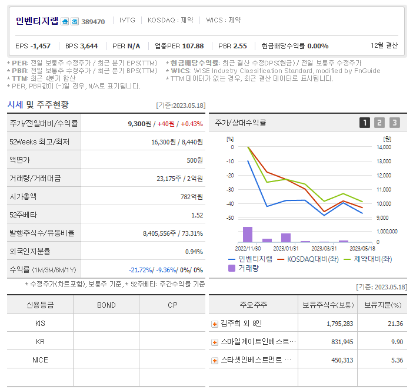Click the 주요주주 column header
Screen dimensions: 413x389
254,305
